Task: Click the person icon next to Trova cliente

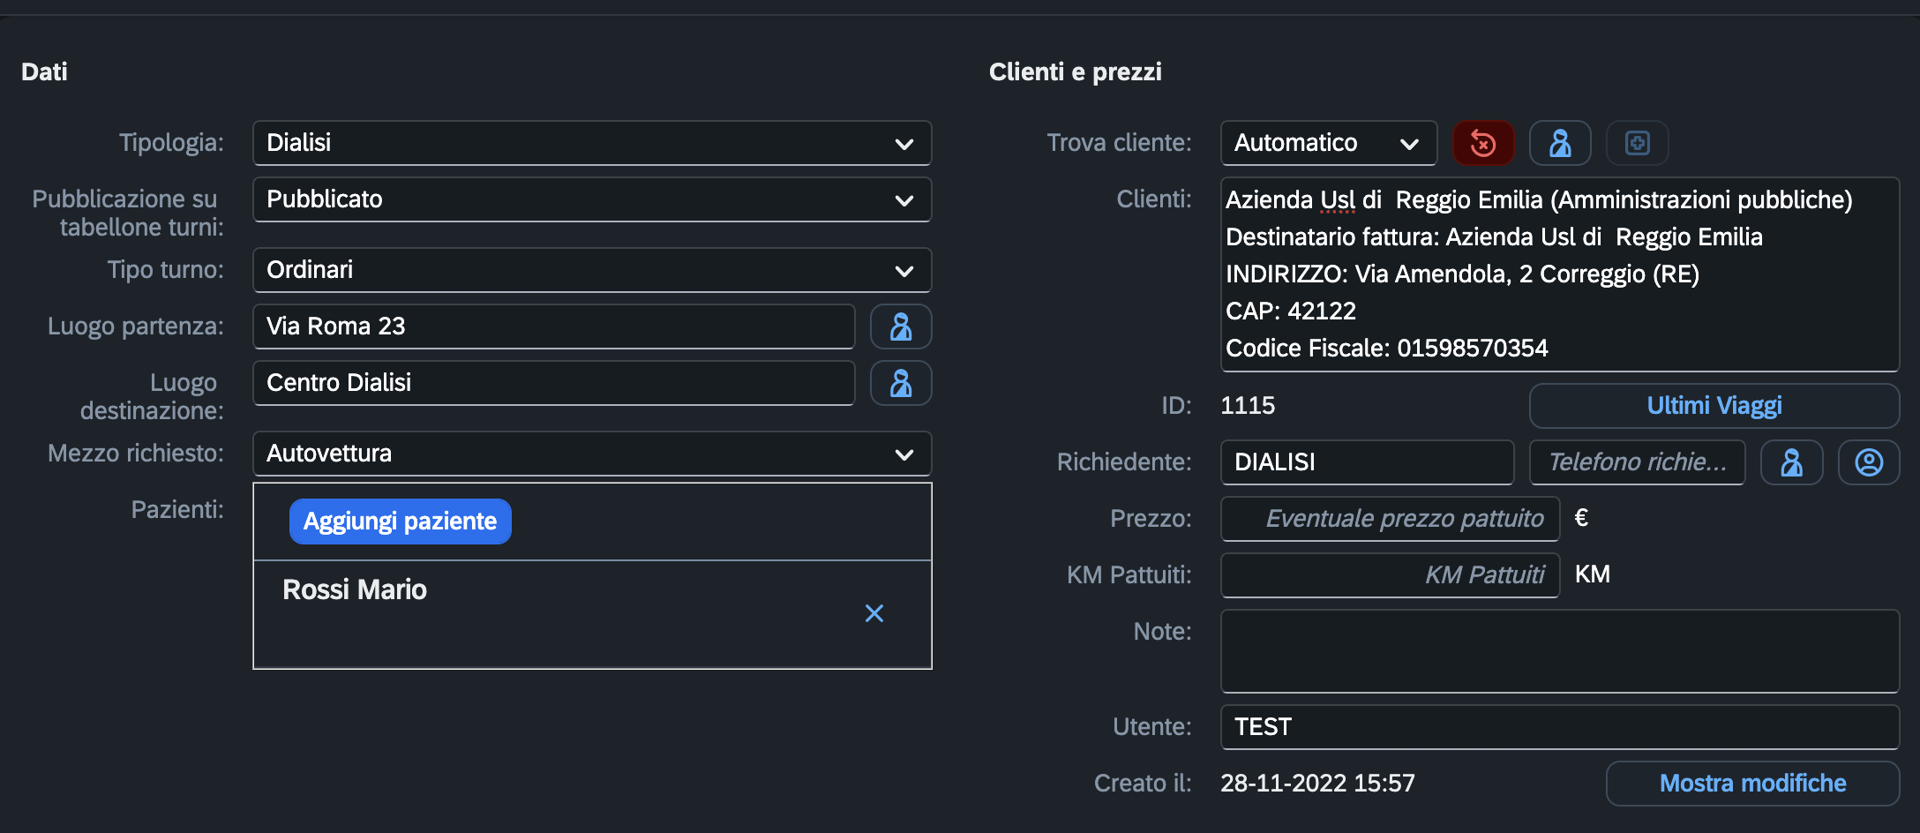Action: 1560,143
